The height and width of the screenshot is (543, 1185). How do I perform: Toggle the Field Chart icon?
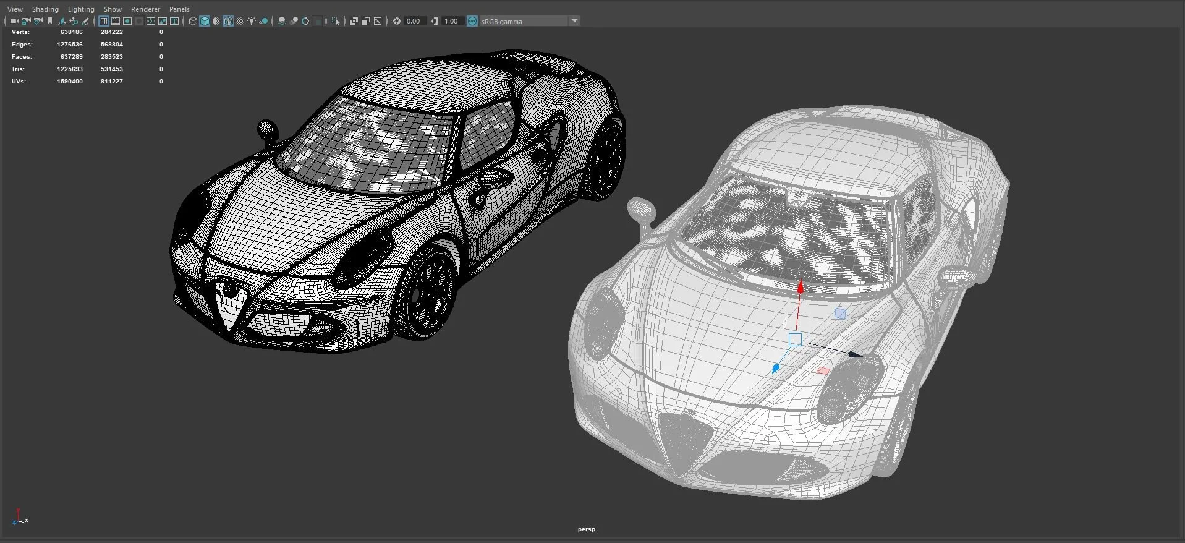click(x=150, y=21)
